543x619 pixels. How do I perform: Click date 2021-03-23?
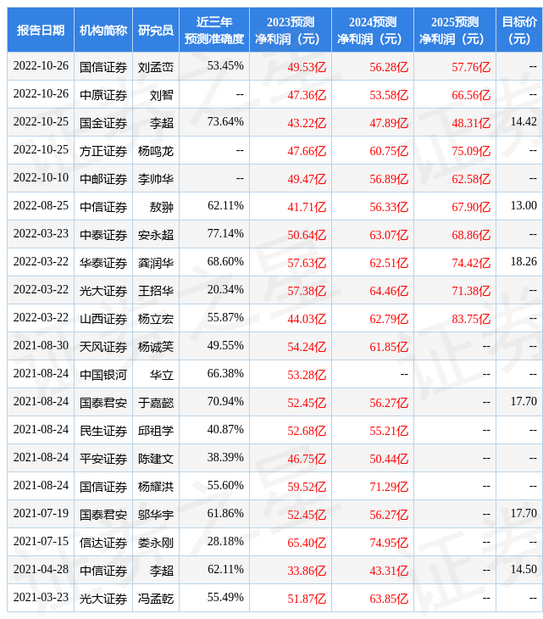pyautogui.click(x=41, y=598)
